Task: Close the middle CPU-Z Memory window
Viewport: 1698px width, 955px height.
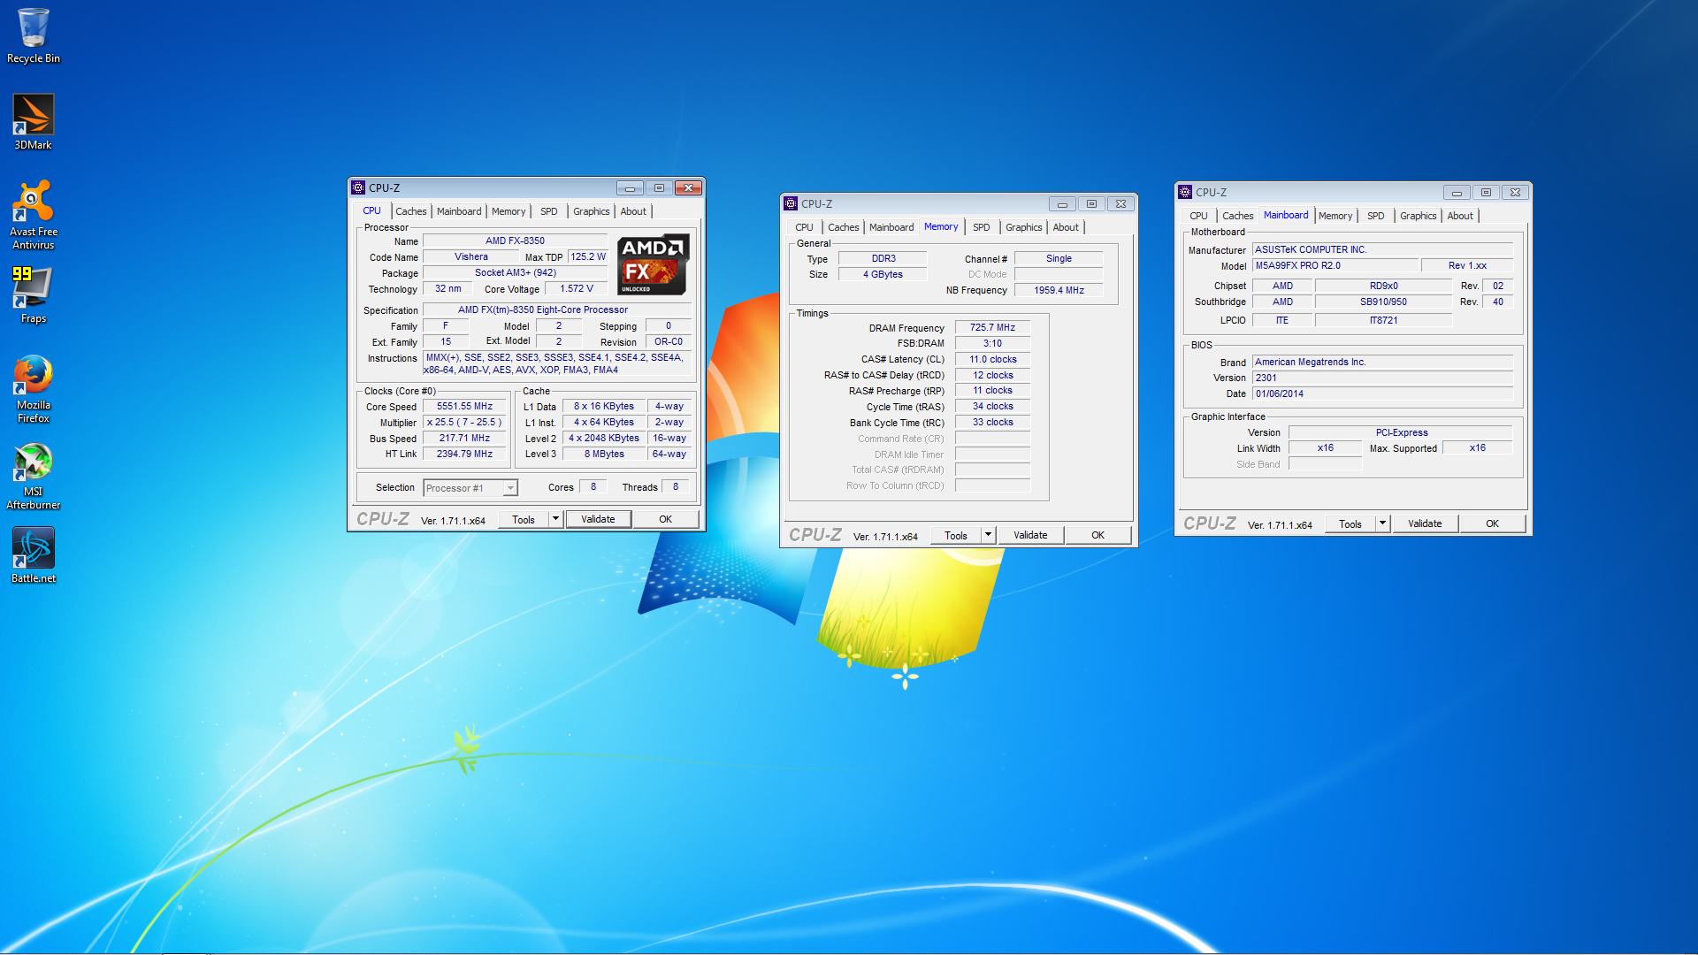Action: coord(1121,203)
